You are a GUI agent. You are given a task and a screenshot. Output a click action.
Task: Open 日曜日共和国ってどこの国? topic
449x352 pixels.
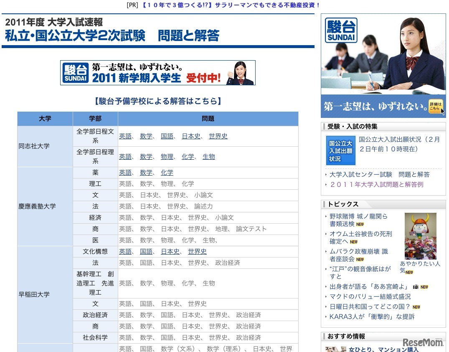[370, 307]
